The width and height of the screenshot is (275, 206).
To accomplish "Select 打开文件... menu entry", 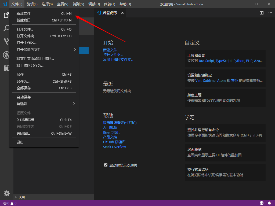I will point(44,29).
